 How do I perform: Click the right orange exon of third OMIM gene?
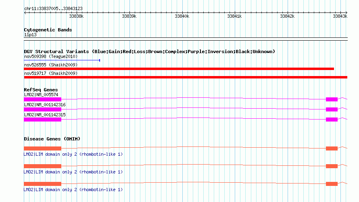click(x=332, y=184)
